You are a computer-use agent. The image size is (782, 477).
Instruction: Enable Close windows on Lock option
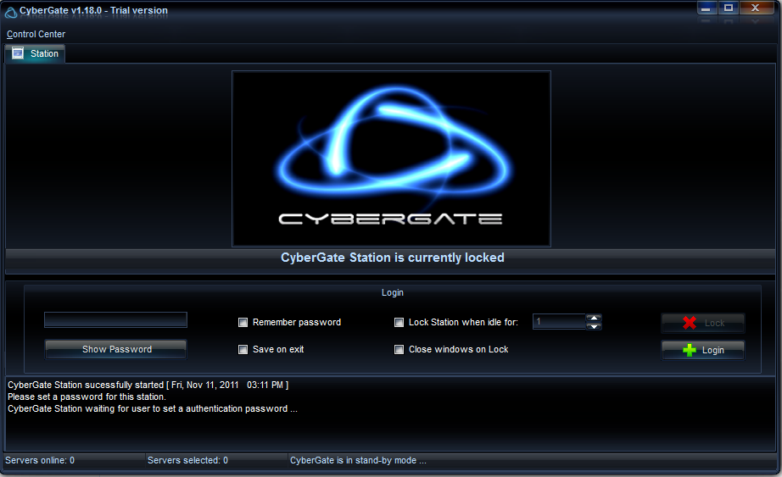[399, 349]
